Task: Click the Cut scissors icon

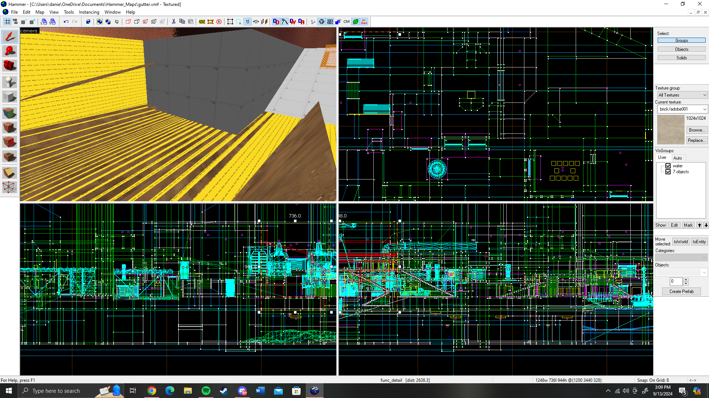Action: pos(174,22)
